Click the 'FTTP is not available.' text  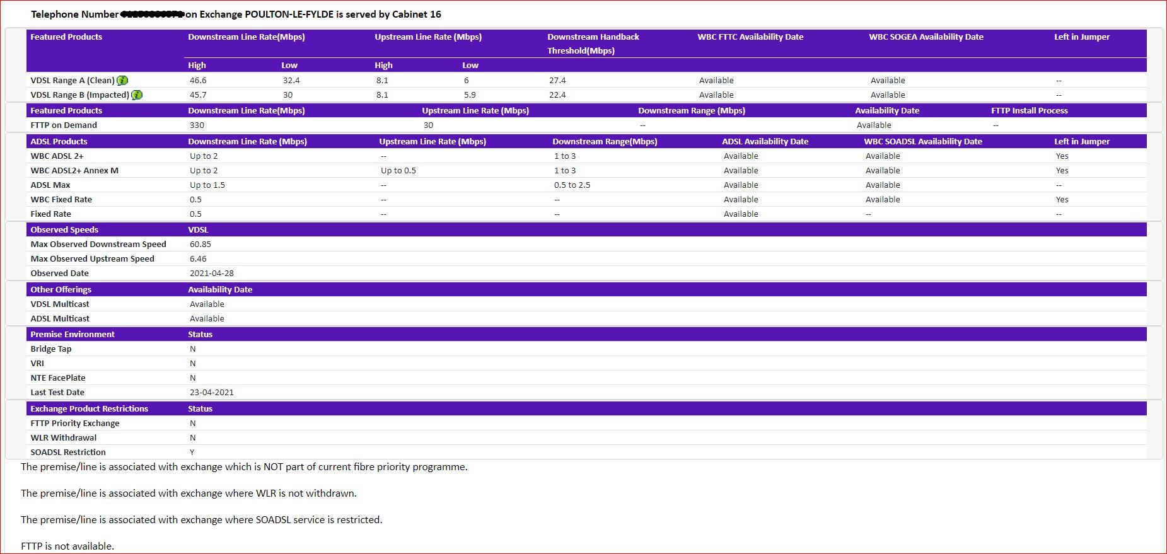[x=67, y=546]
